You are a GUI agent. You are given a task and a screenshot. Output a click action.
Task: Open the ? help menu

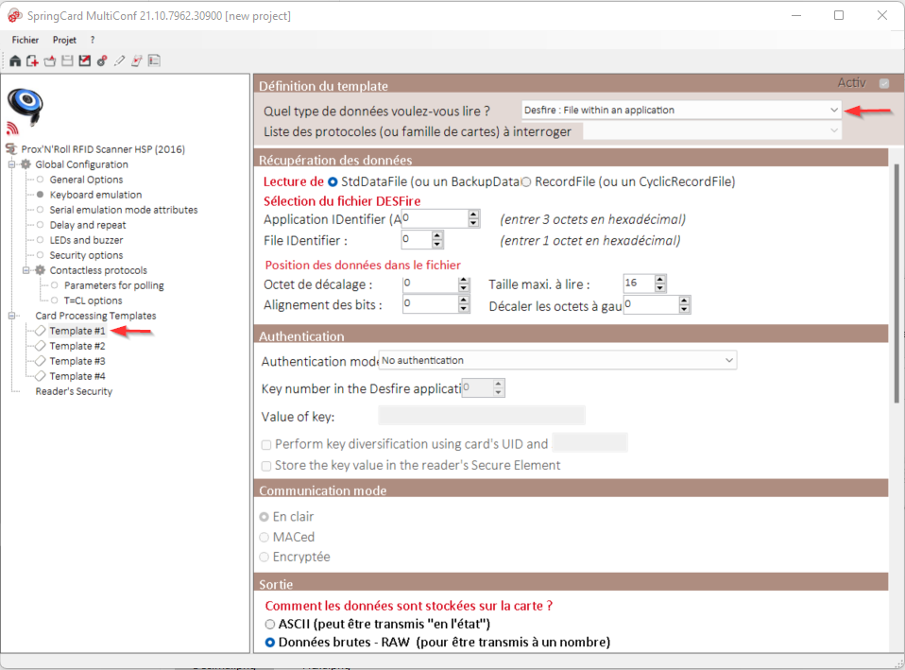(x=93, y=40)
